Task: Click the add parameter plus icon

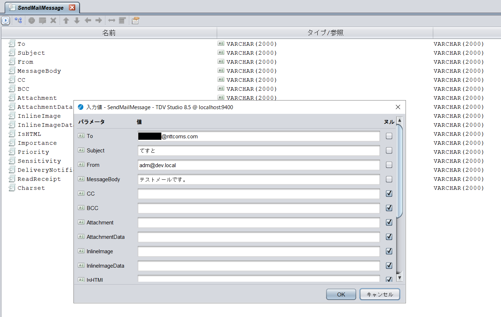Action: click(32, 21)
